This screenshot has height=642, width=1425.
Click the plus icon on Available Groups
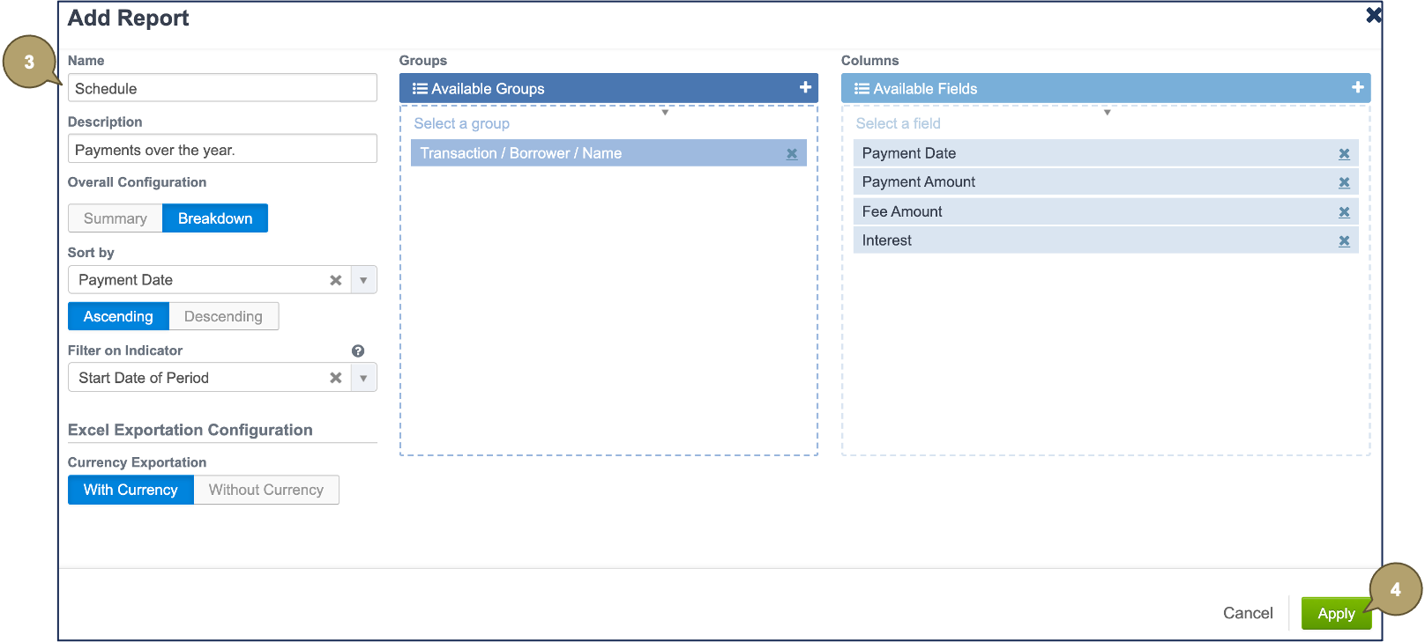coord(805,87)
